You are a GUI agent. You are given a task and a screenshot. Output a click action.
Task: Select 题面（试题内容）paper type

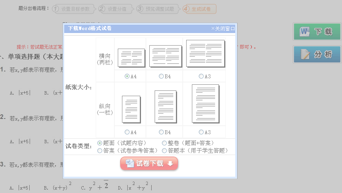(x=100, y=143)
